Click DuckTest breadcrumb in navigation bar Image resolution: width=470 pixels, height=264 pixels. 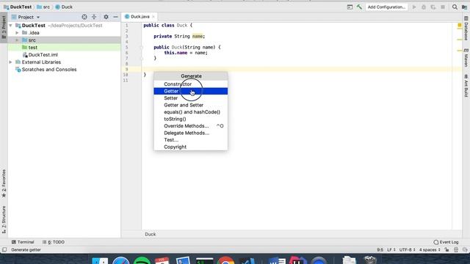18,7
